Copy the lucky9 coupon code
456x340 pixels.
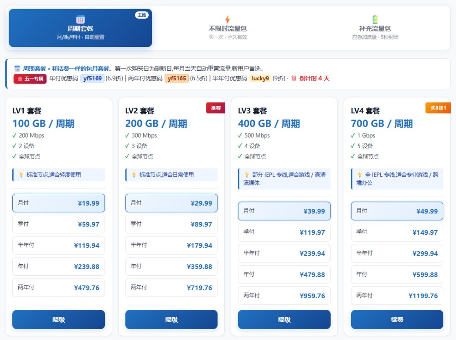click(260, 78)
